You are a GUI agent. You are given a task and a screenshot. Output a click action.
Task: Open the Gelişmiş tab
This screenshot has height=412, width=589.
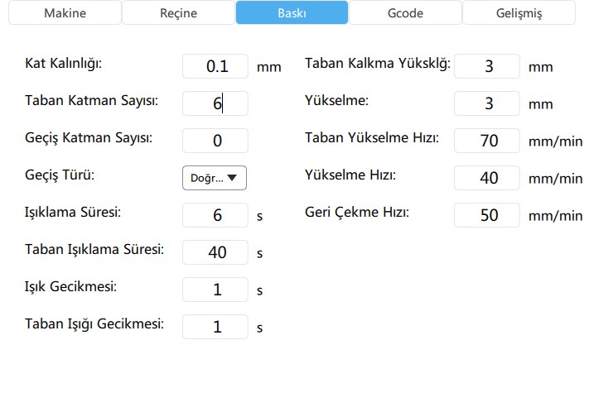pyautogui.click(x=519, y=13)
